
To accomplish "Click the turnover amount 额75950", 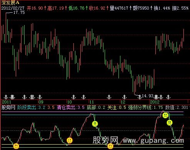I will click(x=141, y=8).
